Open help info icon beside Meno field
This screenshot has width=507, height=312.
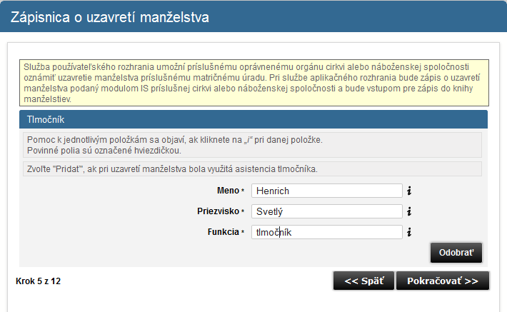[x=409, y=191]
